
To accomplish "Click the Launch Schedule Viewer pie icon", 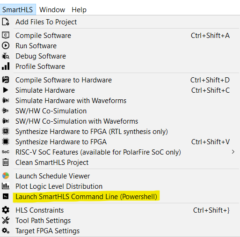I will point(6,176).
